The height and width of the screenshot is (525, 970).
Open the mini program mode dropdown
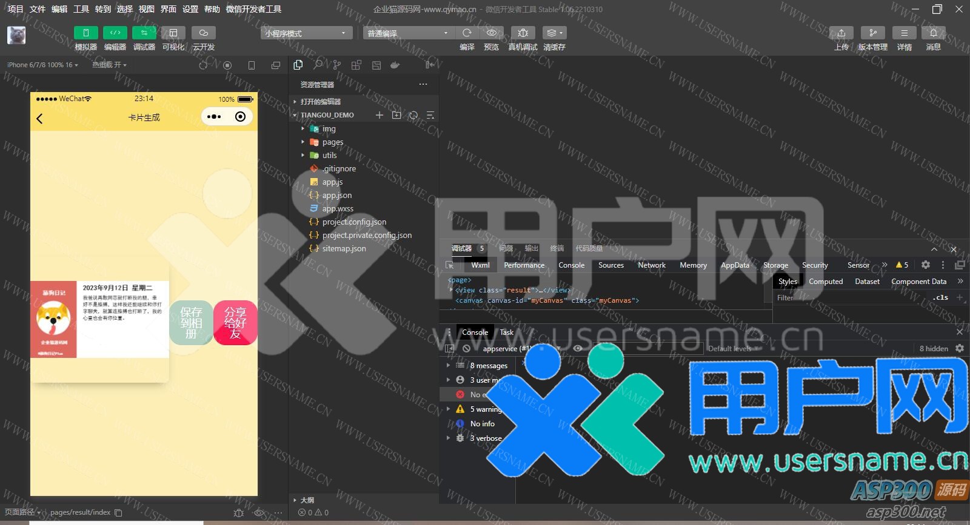pos(306,33)
